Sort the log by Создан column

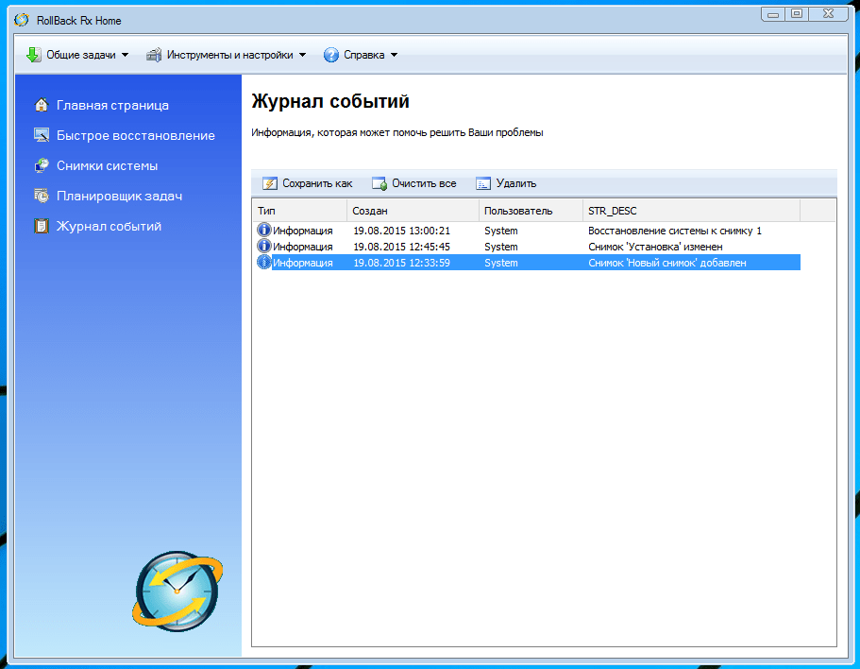click(413, 211)
